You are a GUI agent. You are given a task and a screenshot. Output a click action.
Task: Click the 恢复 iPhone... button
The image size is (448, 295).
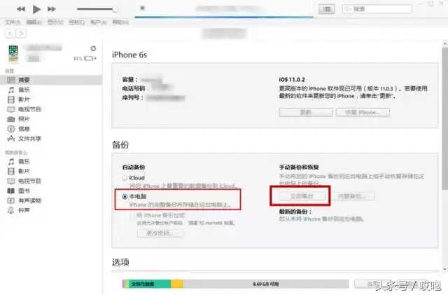(363, 112)
